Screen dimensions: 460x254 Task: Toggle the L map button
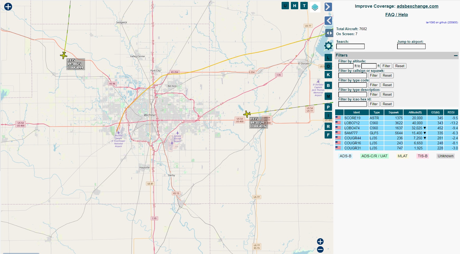coord(328,58)
